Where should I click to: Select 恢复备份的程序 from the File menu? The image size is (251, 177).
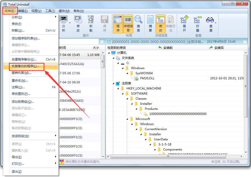(x=26, y=66)
